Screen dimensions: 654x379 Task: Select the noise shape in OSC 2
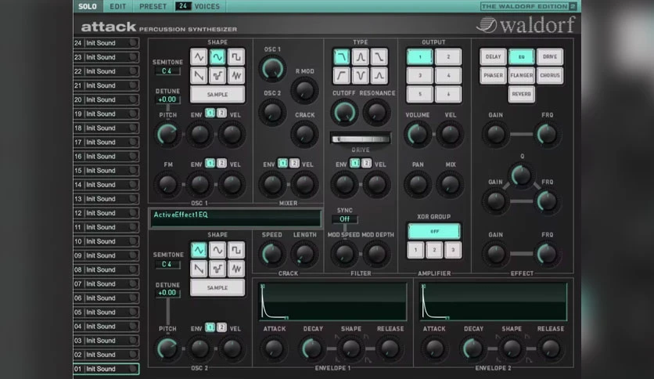[x=236, y=269]
